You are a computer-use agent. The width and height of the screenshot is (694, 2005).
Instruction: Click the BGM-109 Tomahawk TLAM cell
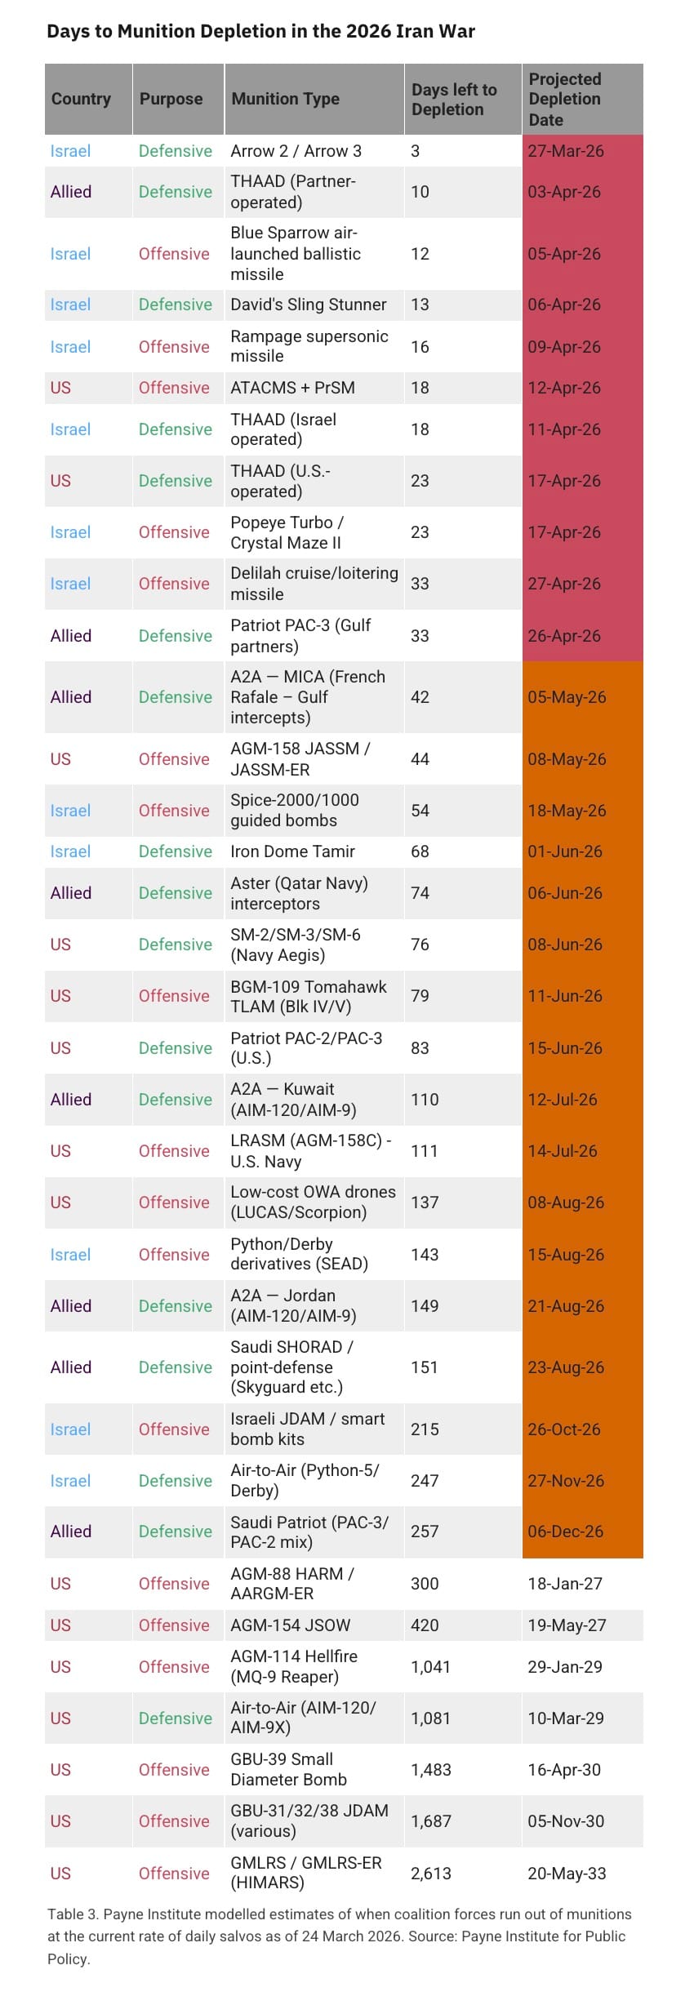coord(309,996)
